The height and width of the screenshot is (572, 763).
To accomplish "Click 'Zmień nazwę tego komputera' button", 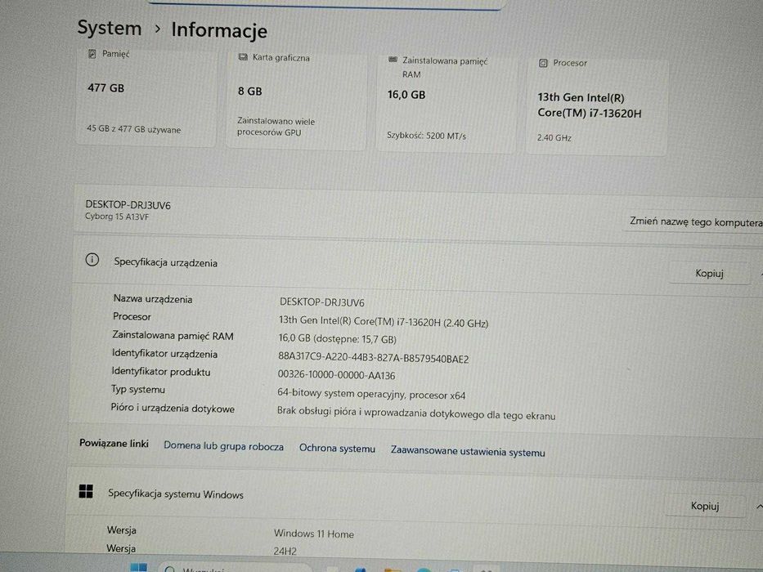I will point(695,221).
